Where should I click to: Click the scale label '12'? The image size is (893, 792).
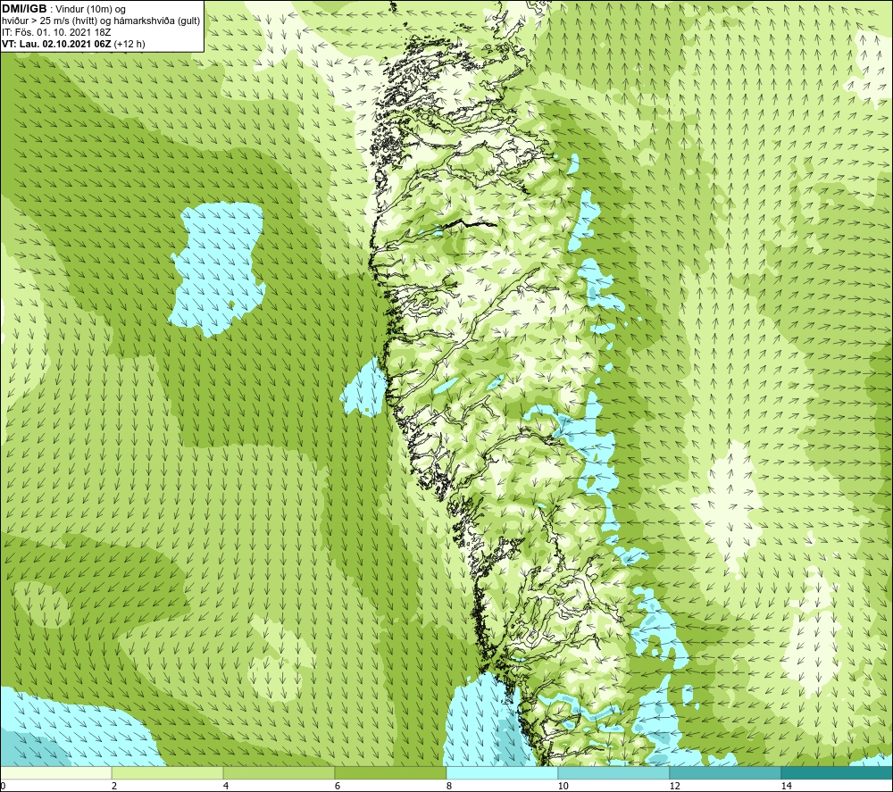tap(675, 787)
